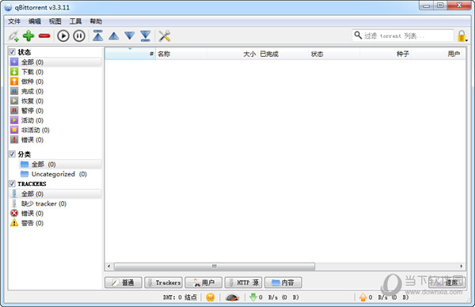
Task: Select the Uncategorized (0) category
Action: tap(60, 174)
